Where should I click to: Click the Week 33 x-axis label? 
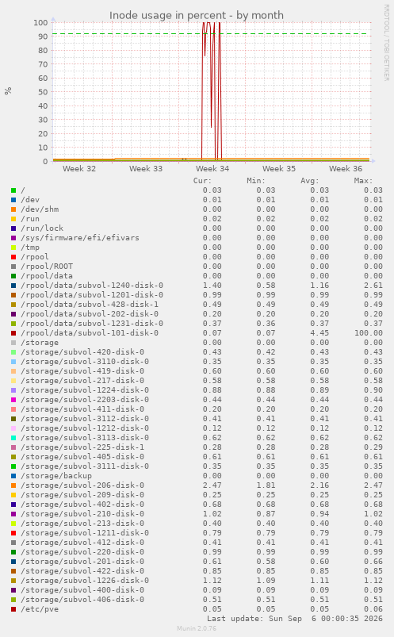point(146,169)
